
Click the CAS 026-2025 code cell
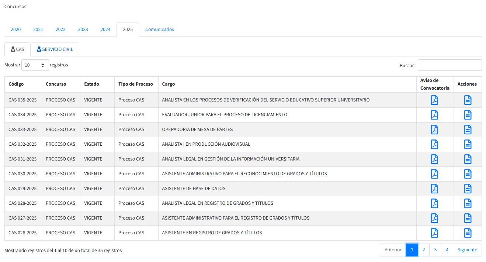(23, 233)
